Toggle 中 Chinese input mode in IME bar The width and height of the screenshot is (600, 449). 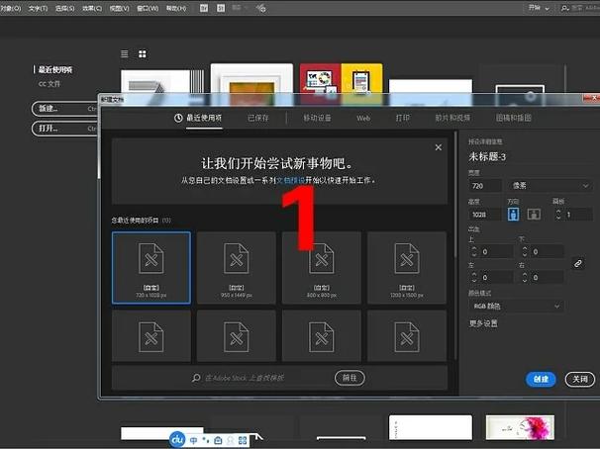point(194,440)
